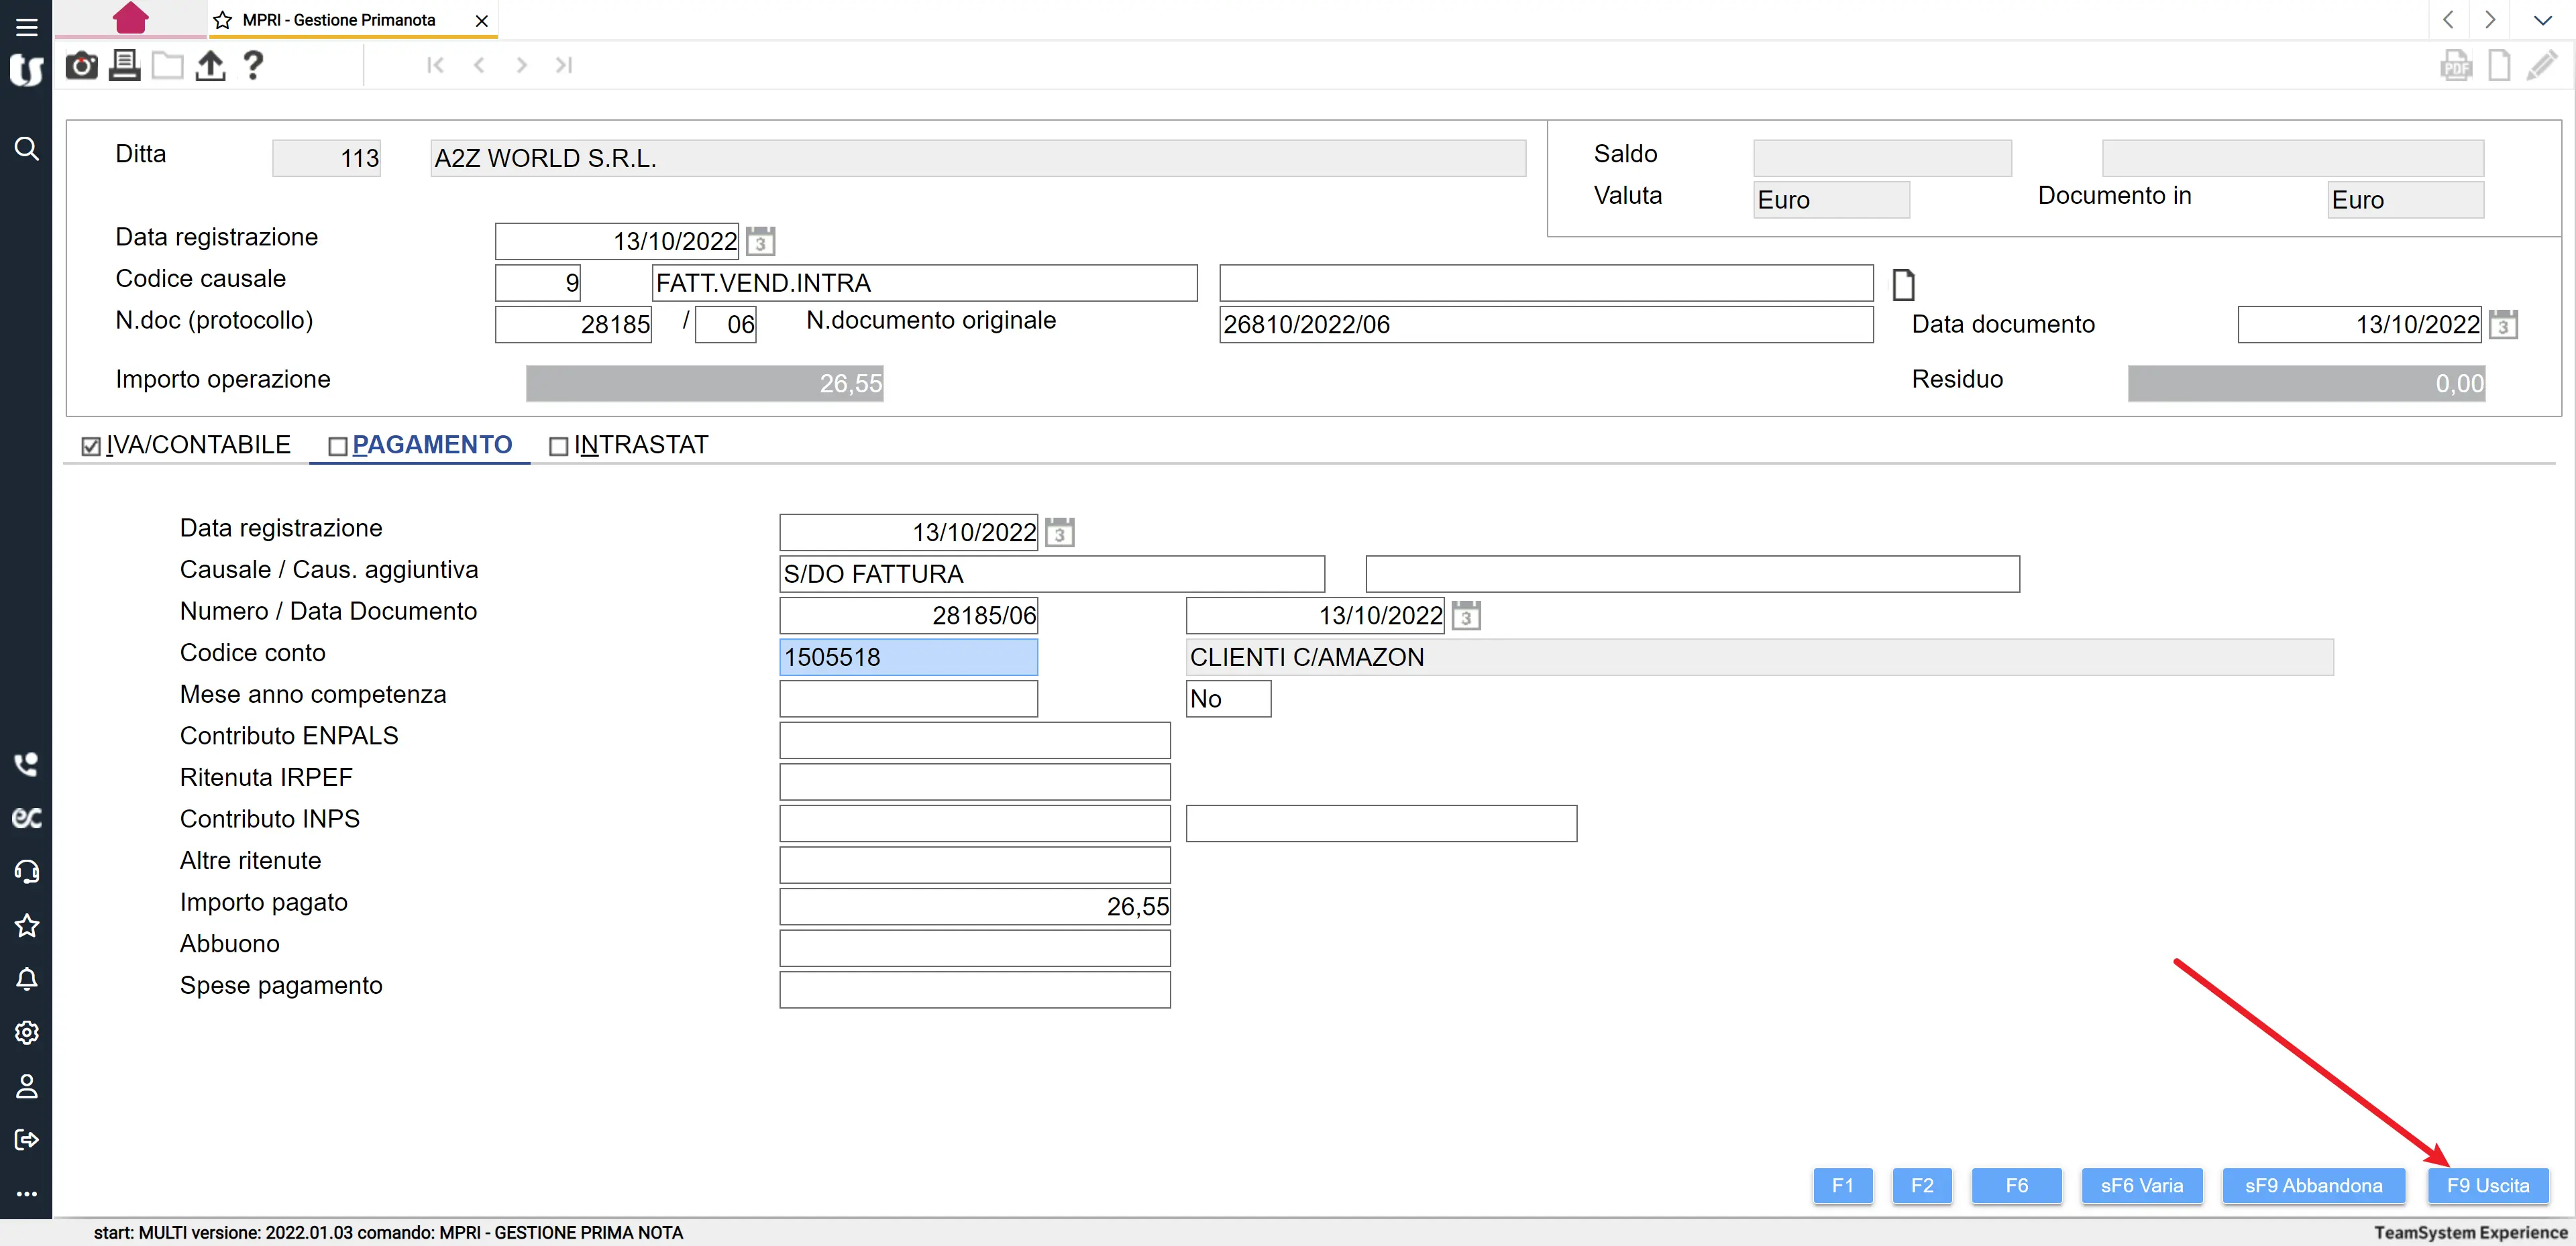Select the MPRI - Gestione Primanota tab

(x=339, y=20)
